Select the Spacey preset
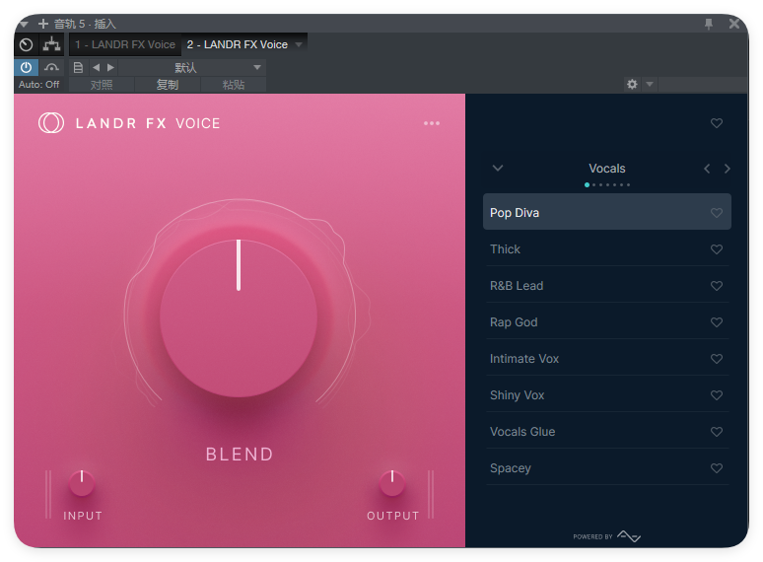Image resolution: width=763 pixels, height=562 pixels. click(x=607, y=468)
